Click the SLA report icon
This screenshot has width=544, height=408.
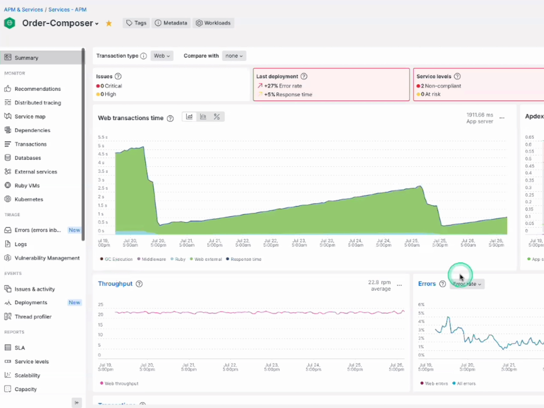pos(8,348)
